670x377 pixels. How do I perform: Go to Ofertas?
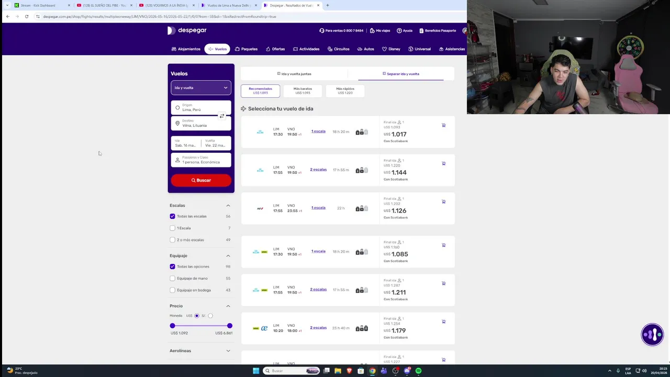(275, 49)
